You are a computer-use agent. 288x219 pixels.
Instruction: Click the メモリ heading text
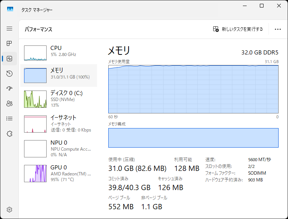click(119, 50)
